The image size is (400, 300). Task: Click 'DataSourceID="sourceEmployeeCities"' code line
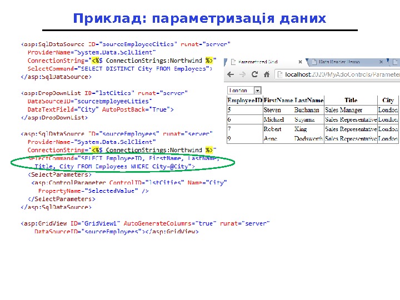point(90,101)
